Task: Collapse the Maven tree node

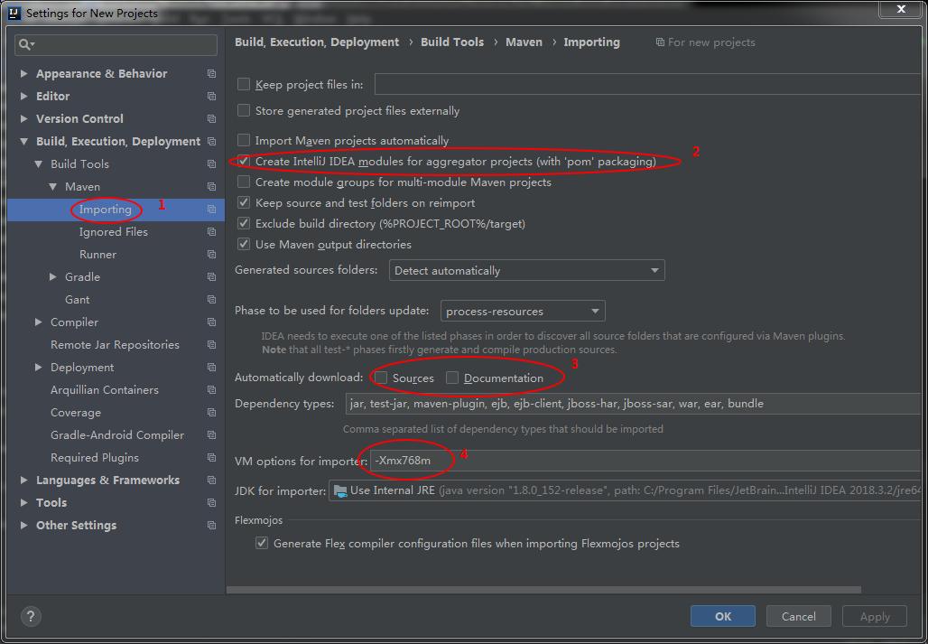Action: 53,186
